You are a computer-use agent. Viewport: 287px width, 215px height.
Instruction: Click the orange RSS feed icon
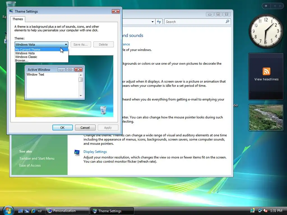pos(266,71)
